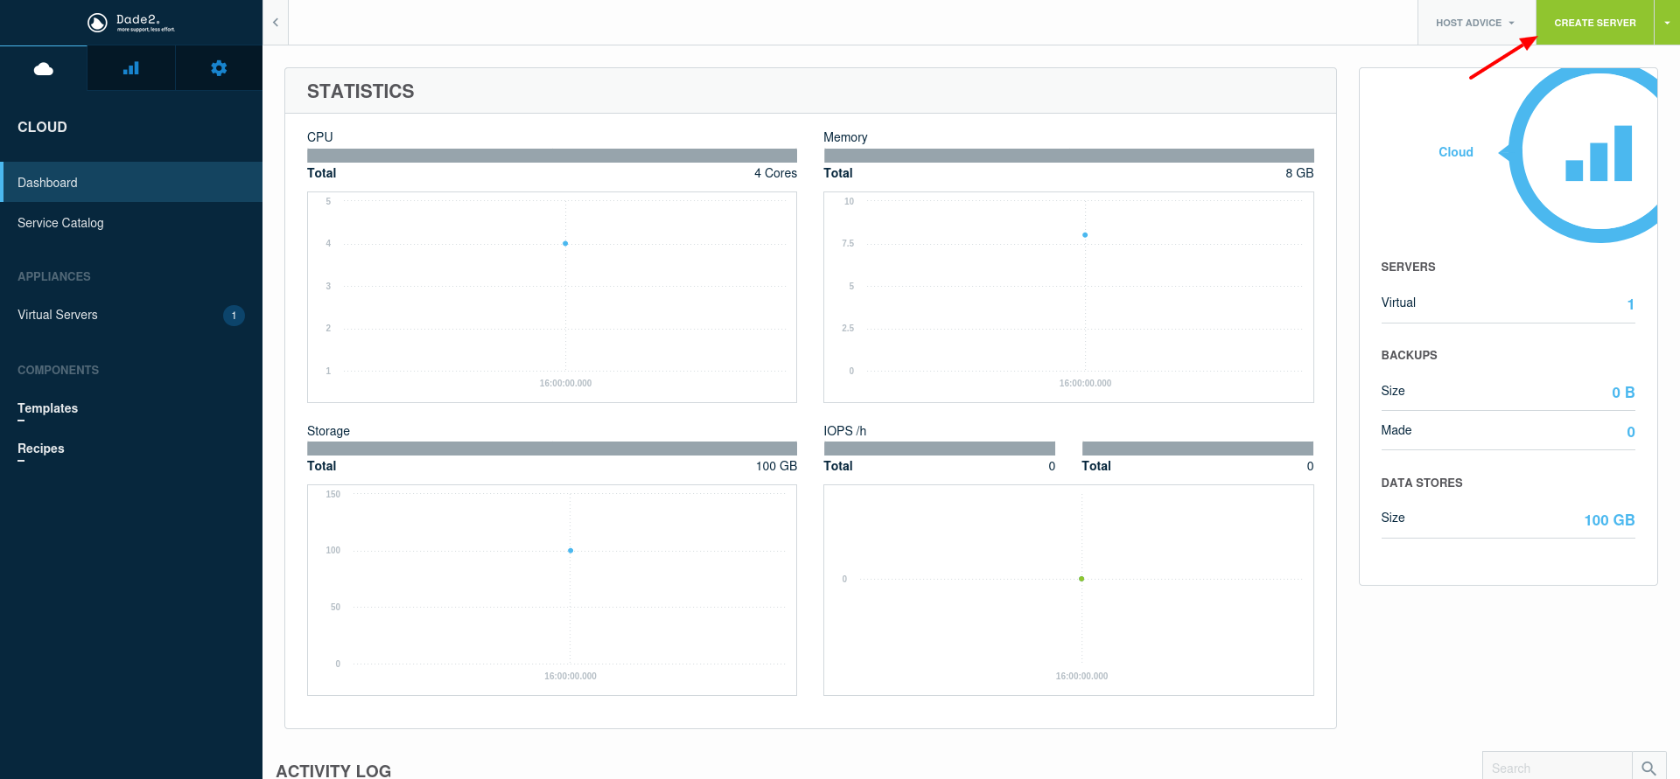Screen dimensions: 1680x779
Task: Click the first IOPS usage bar
Action: pos(939,449)
